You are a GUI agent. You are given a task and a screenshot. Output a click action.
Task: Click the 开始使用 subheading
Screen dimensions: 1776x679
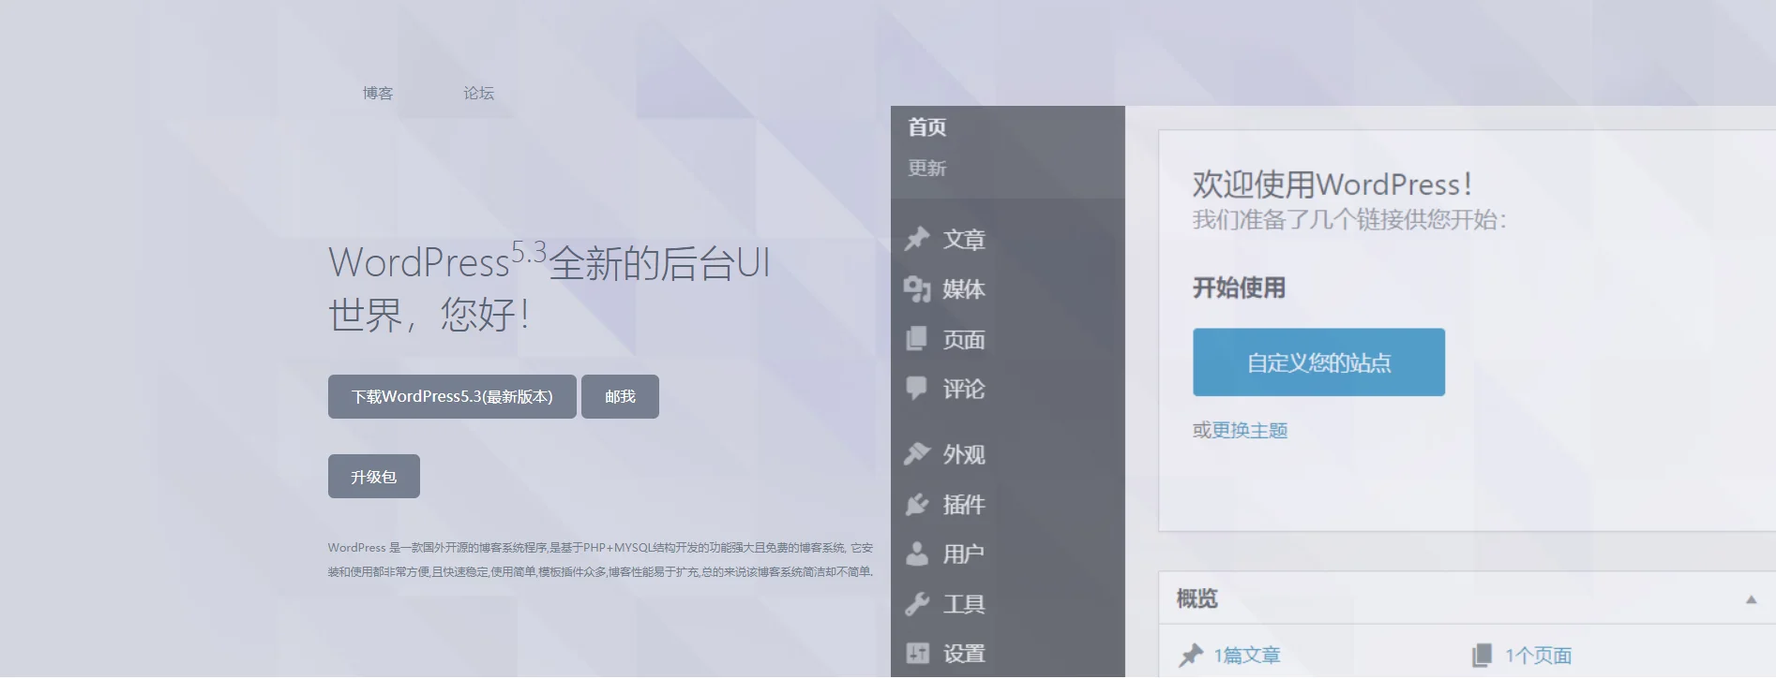pos(1239,288)
